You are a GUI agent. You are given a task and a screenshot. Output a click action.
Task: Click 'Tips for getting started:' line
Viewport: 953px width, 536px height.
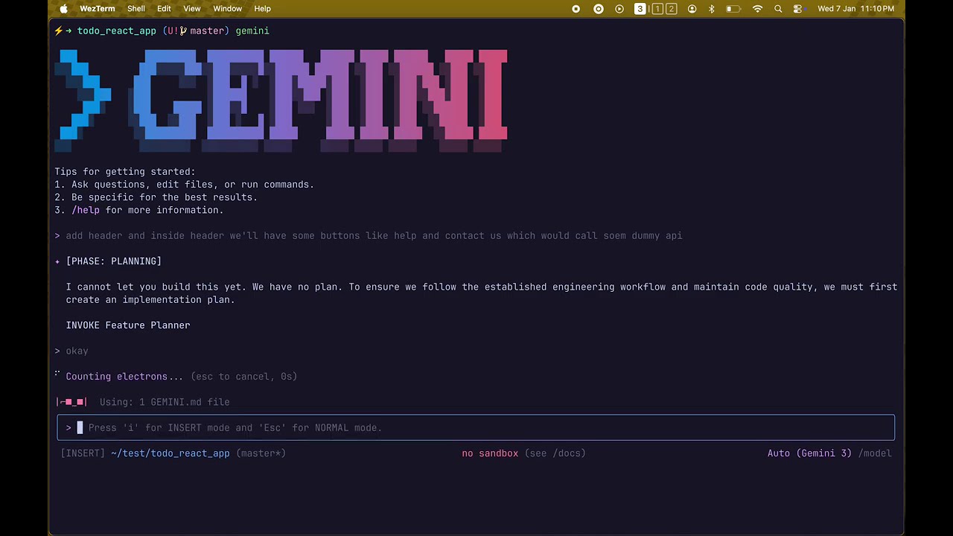(125, 171)
